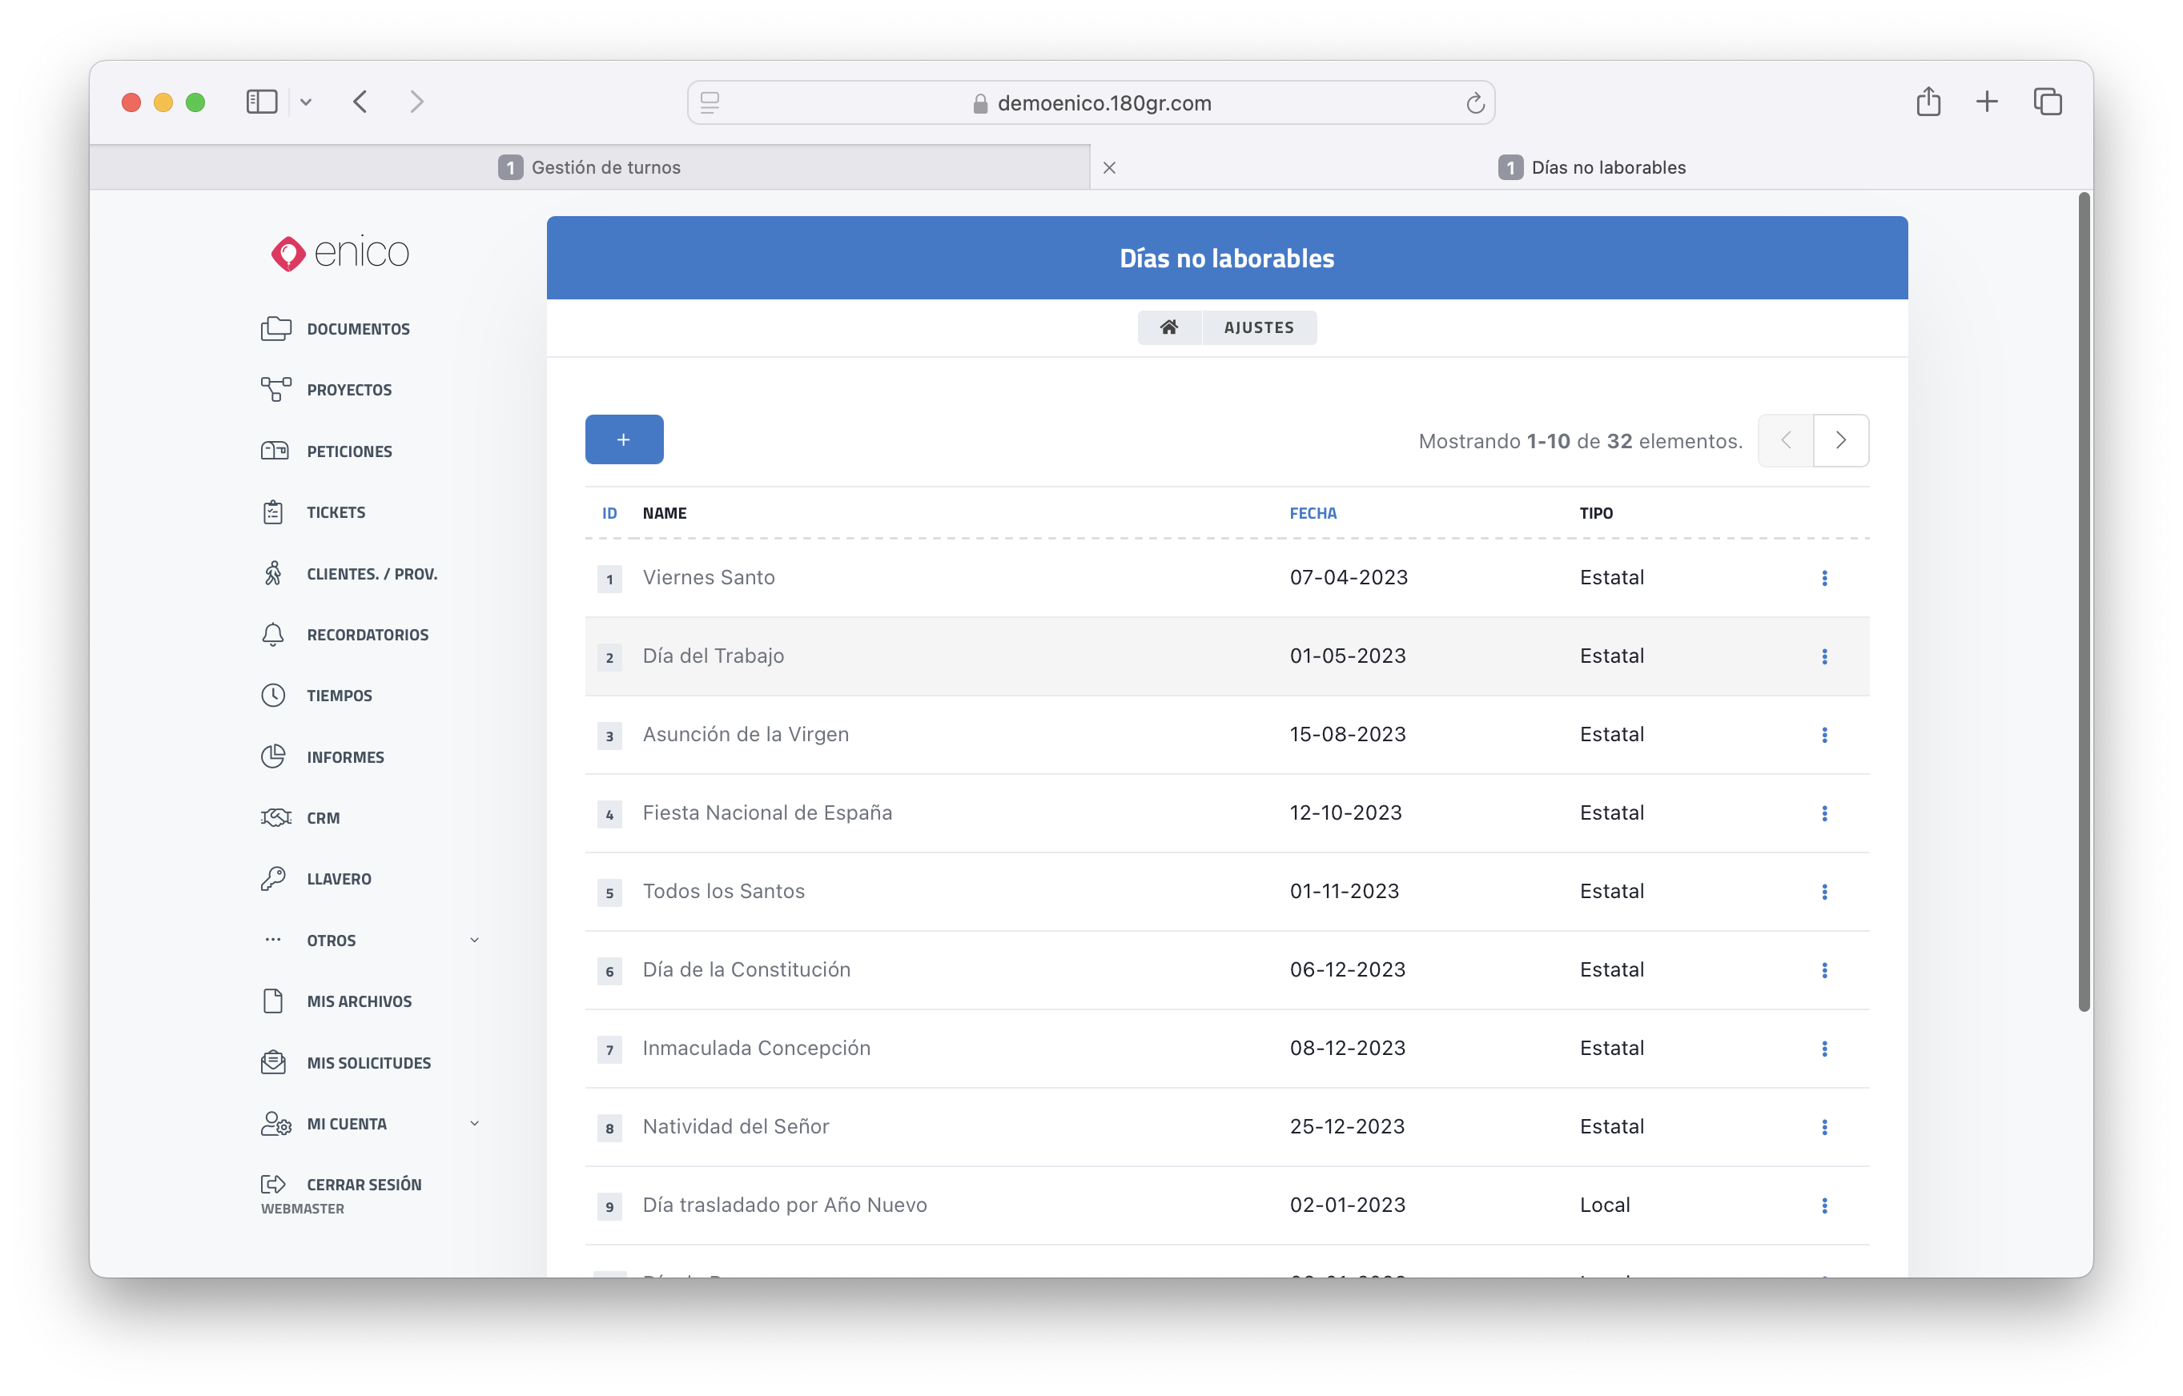Click Ajustes breadcrumb button
Image resolution: width=2183 pixels, height=1396 pixels.
click(x=1258, y=327)
